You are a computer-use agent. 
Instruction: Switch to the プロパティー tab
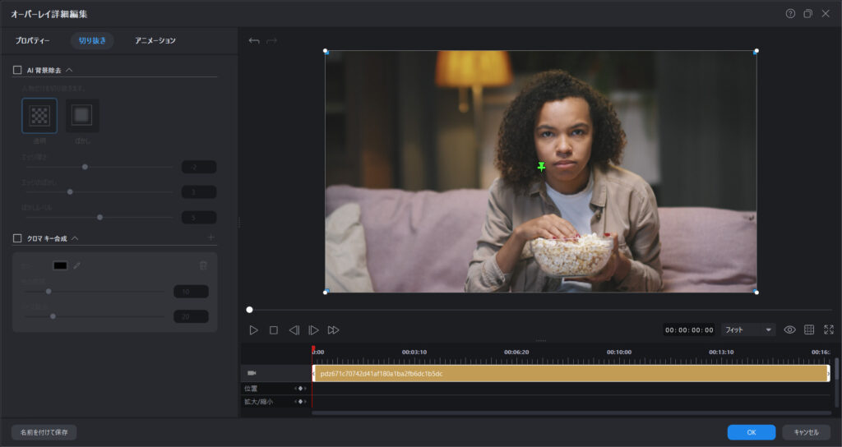point(33,40)
